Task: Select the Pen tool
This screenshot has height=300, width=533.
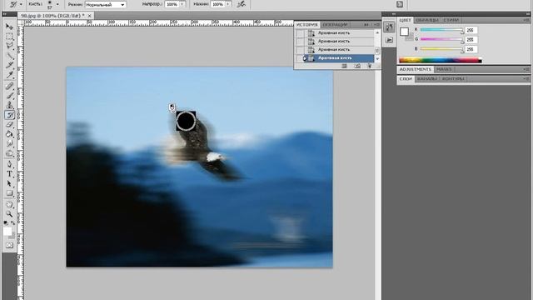Action: tap(9, 164)
